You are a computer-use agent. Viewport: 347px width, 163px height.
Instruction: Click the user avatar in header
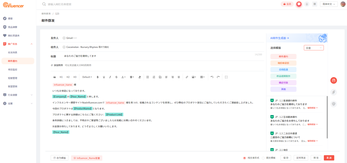(x=343, y=4)
